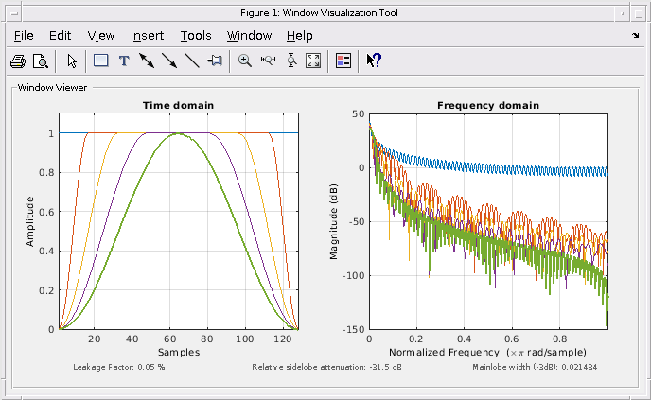This screenshot has height=400, width=651.
Task: Click the window title bar text
Action: pos(319,13)
